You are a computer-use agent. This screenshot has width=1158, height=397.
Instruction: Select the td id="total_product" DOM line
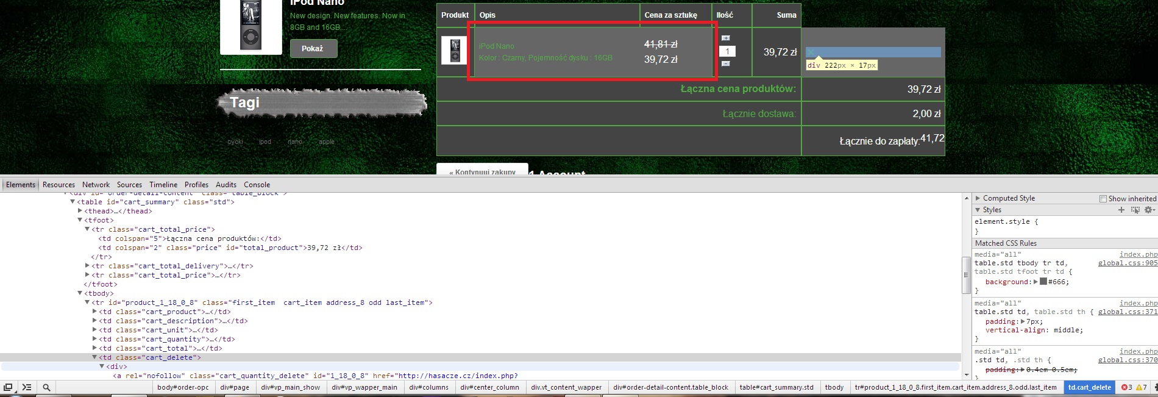pyautogui.click(x=230, y=248)
